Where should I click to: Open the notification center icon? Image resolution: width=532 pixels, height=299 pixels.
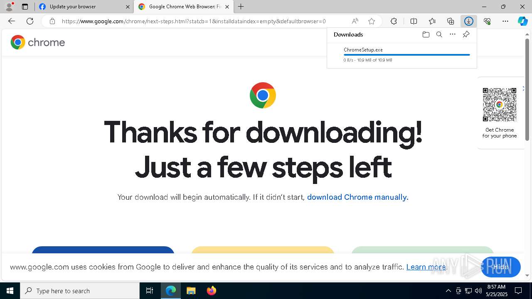[x=518, y=291]
